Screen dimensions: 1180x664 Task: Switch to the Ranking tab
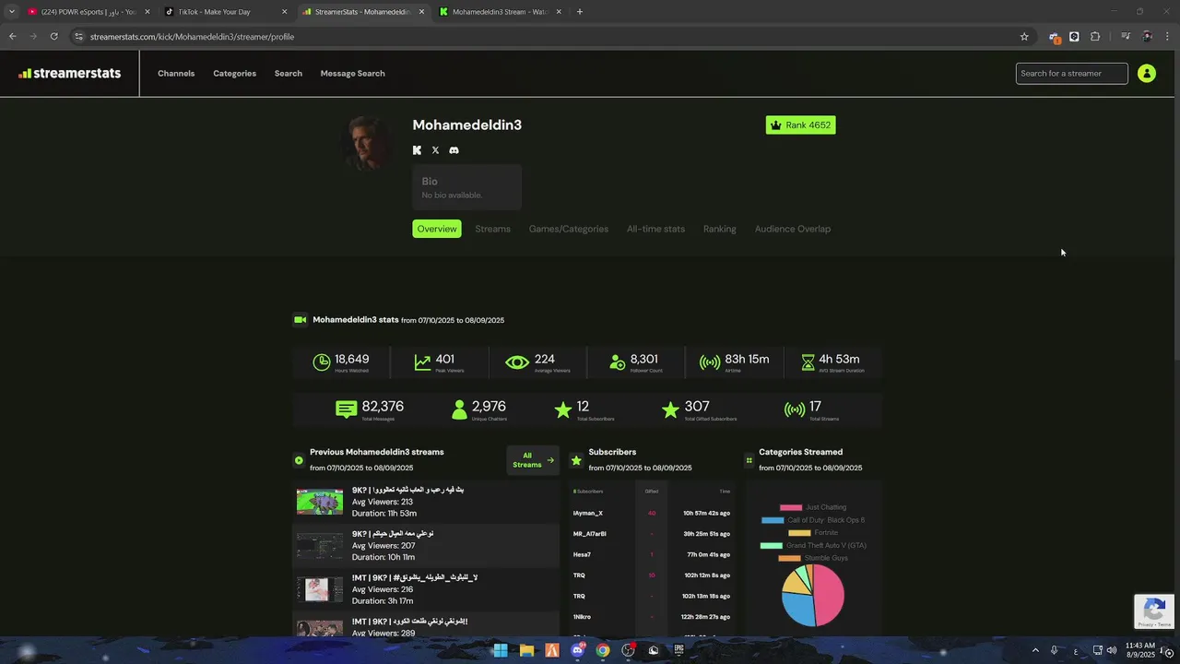point(720,229)
